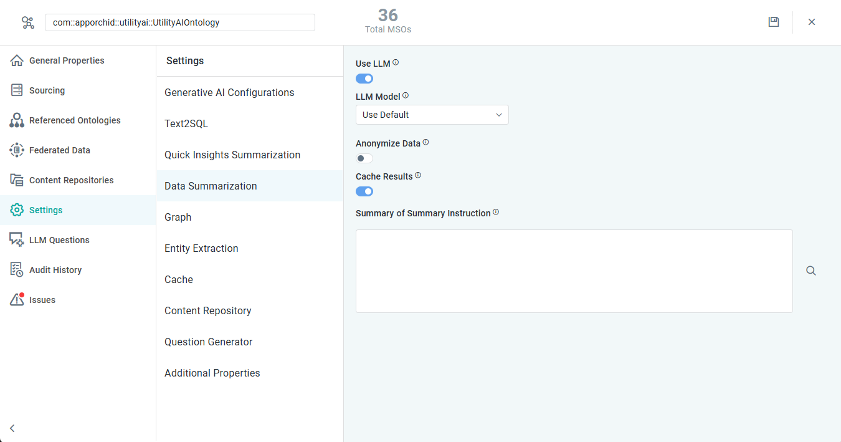Click the save disk icon

(774, 22)
